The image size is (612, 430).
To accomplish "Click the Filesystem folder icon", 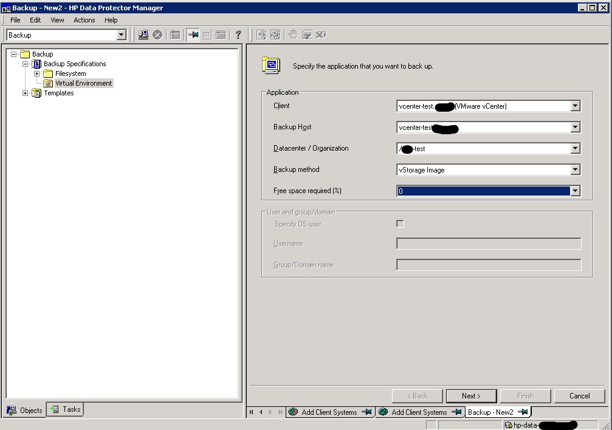I will pos(48,73).
